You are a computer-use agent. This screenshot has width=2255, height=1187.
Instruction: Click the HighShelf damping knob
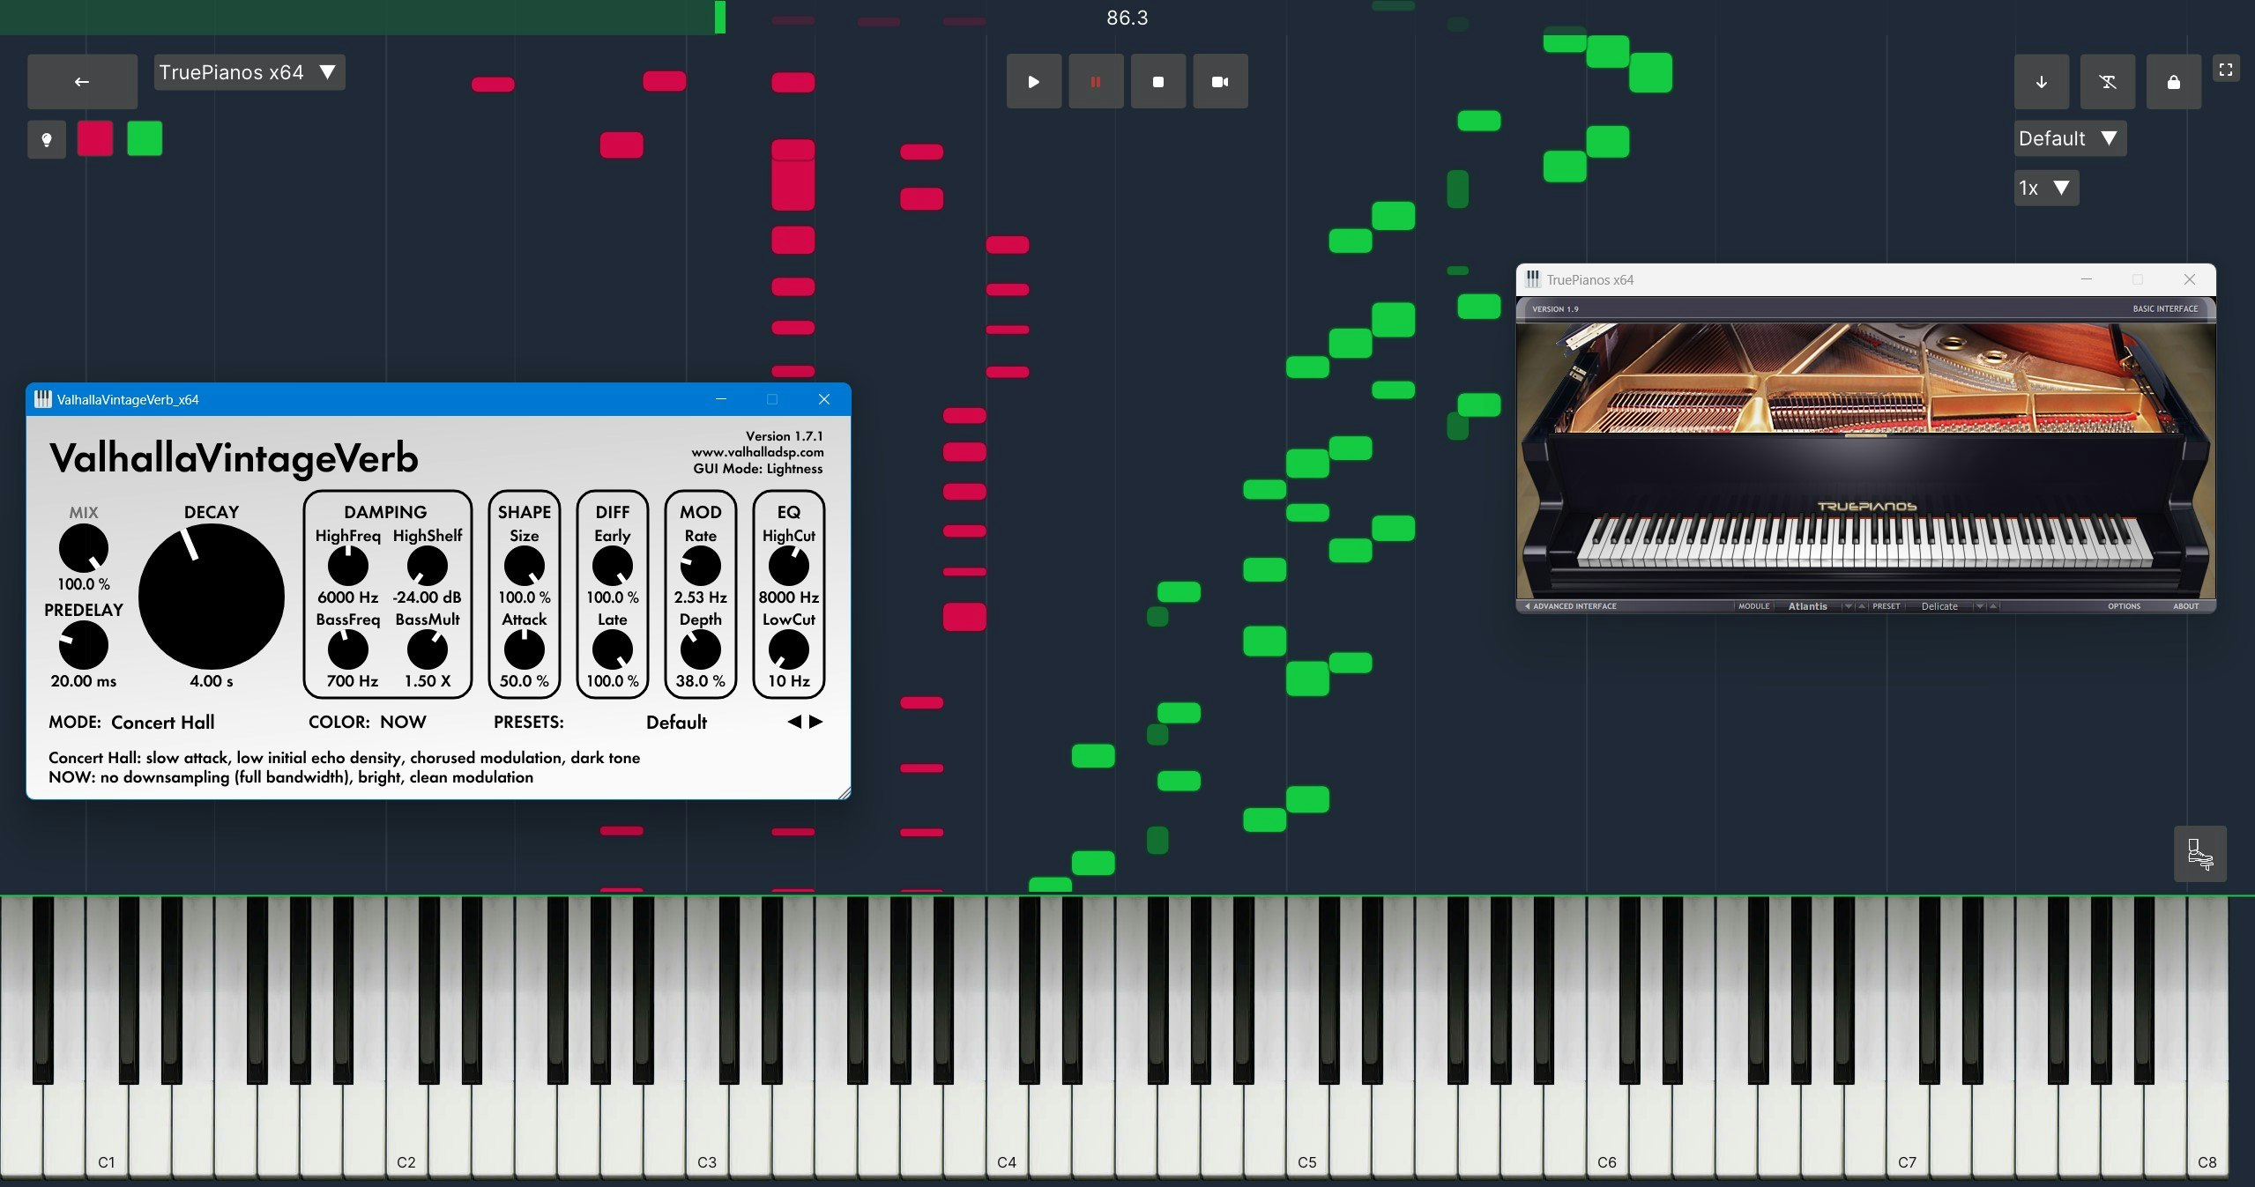point(428,566)
